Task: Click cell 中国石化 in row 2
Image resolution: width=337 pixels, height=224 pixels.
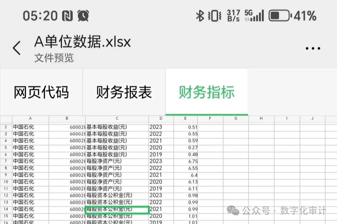Action: pos(31,127)
